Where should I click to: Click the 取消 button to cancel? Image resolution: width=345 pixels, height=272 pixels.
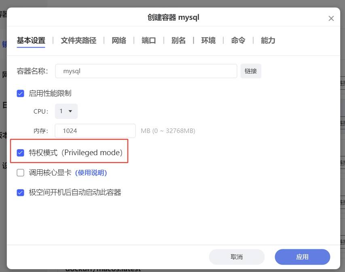(x=237, y=257)
